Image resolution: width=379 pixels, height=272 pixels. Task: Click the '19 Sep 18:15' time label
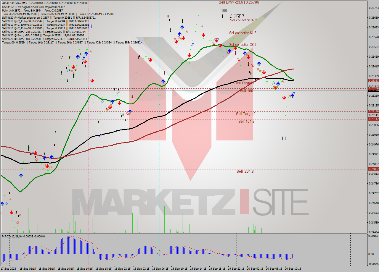[217, 269]
